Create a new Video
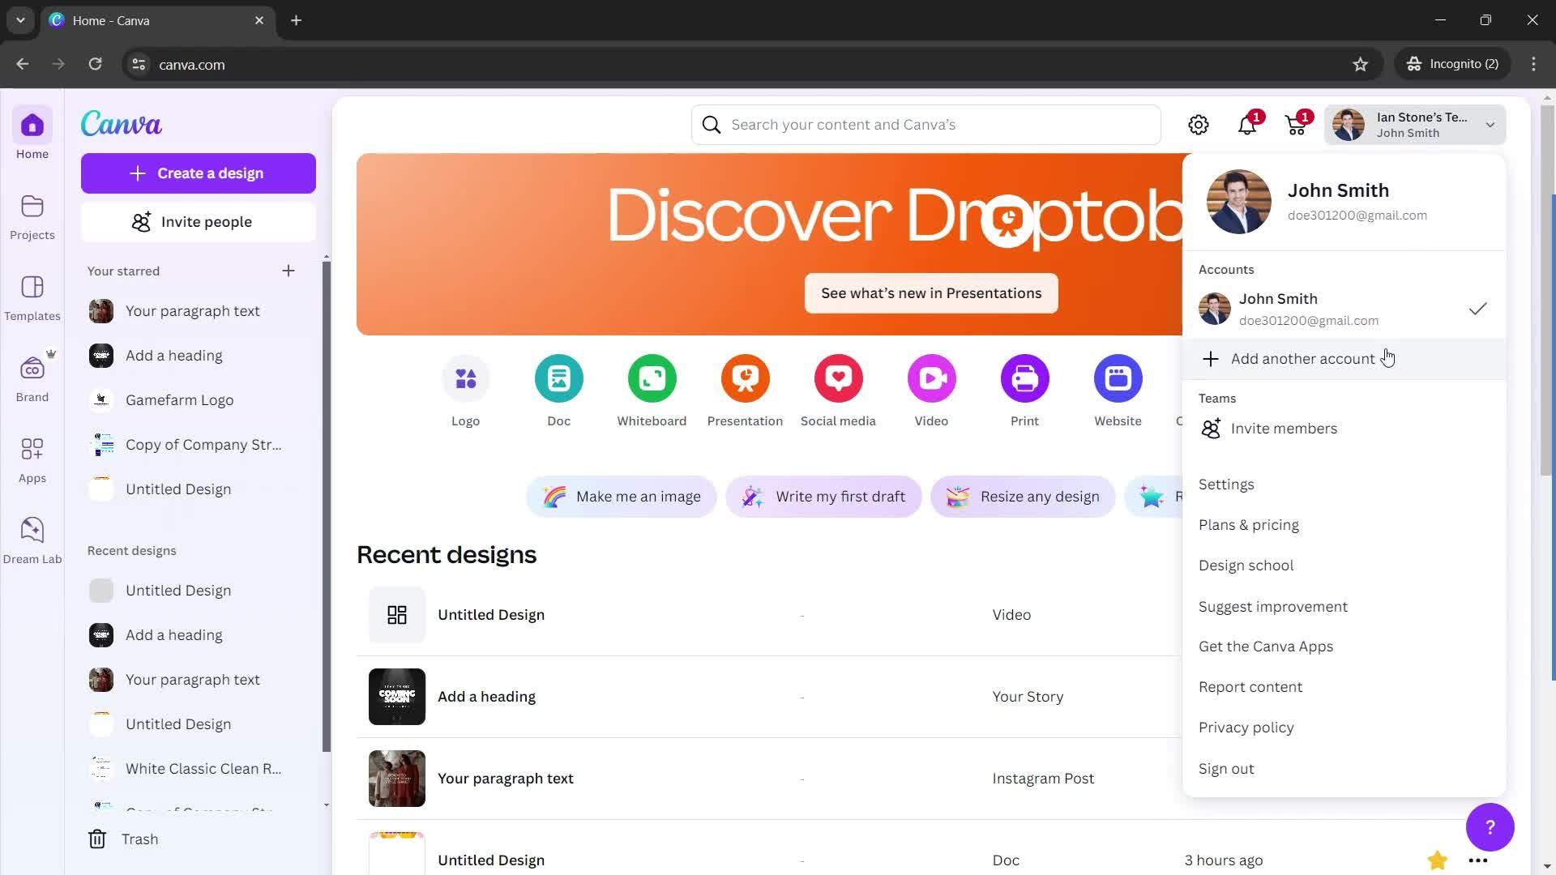The height and width of the screenshot is (875, 1556). click(x=932, y=391)
